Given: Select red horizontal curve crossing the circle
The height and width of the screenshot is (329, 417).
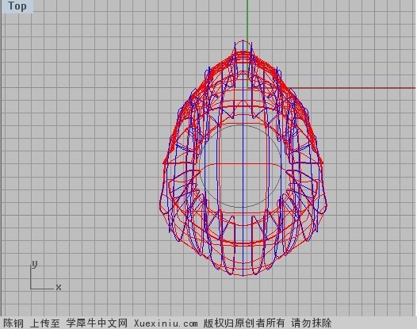Looking at the screenshot, I should click(243, 164).
